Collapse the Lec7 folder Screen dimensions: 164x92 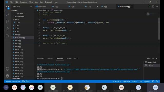(x=17, y=19)
